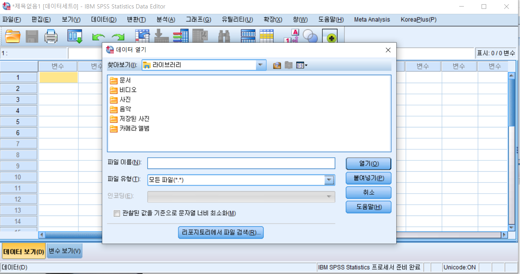Open the 그래프 menu

tap(198, 20)
